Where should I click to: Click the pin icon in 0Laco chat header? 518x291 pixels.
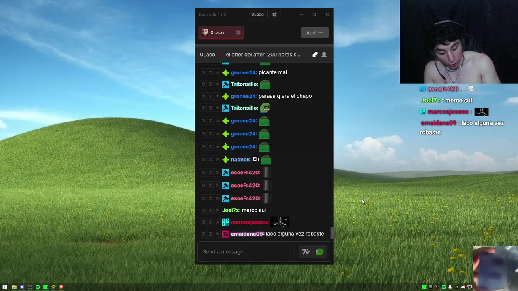point(315,55)
